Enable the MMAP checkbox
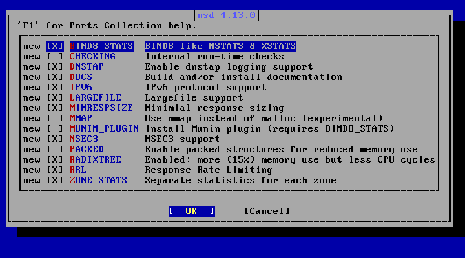 [55, 119]
